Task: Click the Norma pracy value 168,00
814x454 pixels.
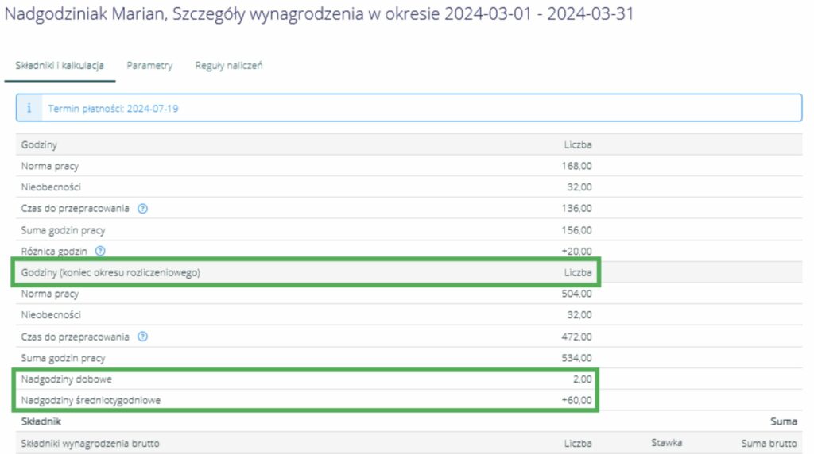Action: tap(576, 166)
